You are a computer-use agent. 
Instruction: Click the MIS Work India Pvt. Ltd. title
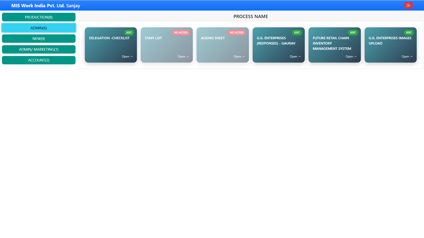[38, 6]
